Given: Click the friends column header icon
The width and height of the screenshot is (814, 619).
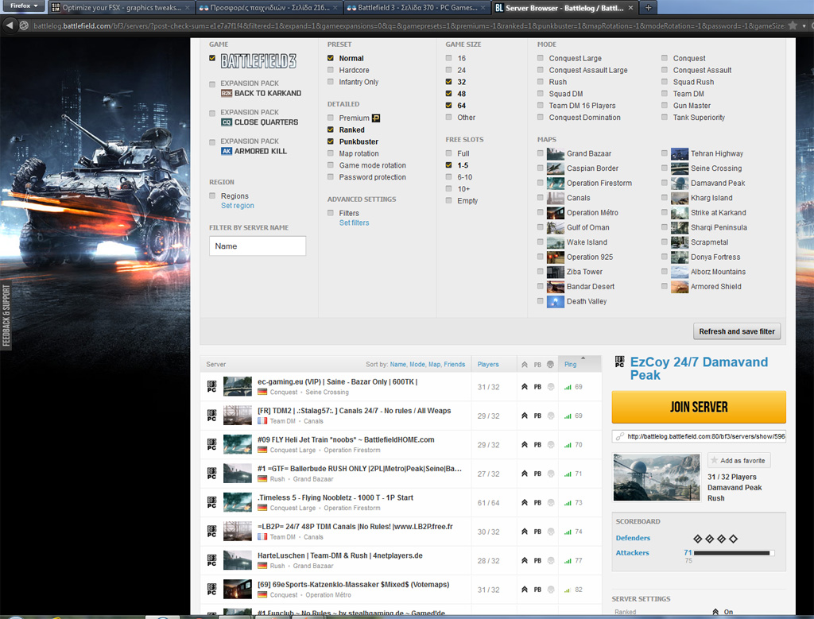Looking at the screenshot, I should [550, 364].
